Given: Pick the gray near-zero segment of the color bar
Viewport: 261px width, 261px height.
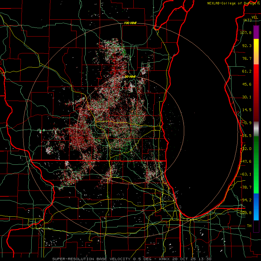Looking at the screenshot, I should pyautogui.click(x=256, y=129).
